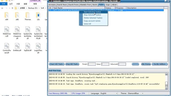Switch to the Accounts tab in InstaJets
This screenshot has height=96, width=171.
pyautogui.click(x=52, y=5)
